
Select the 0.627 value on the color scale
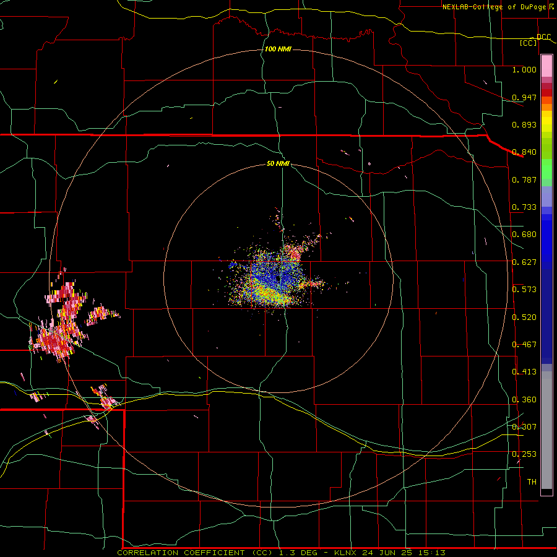(524, 262)
